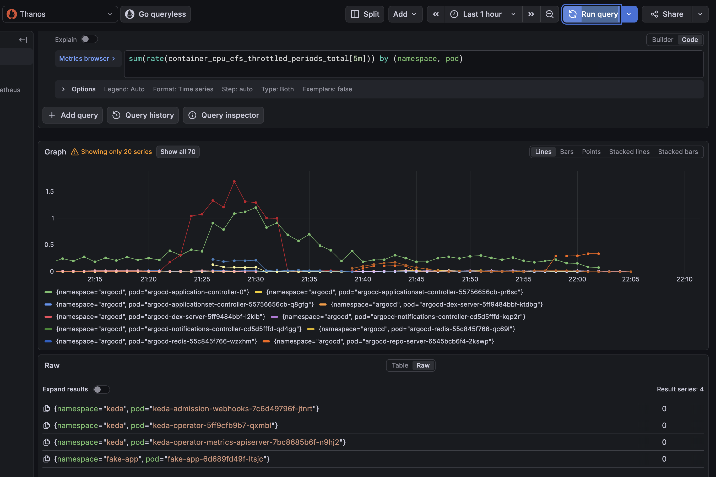Toggle the Explain switch
The height and width of the screenshot is (477, 716).
coord(90,39)
